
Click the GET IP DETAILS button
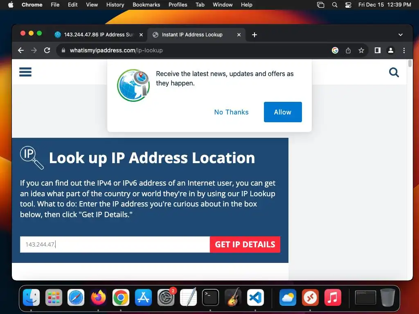(245, 244)
